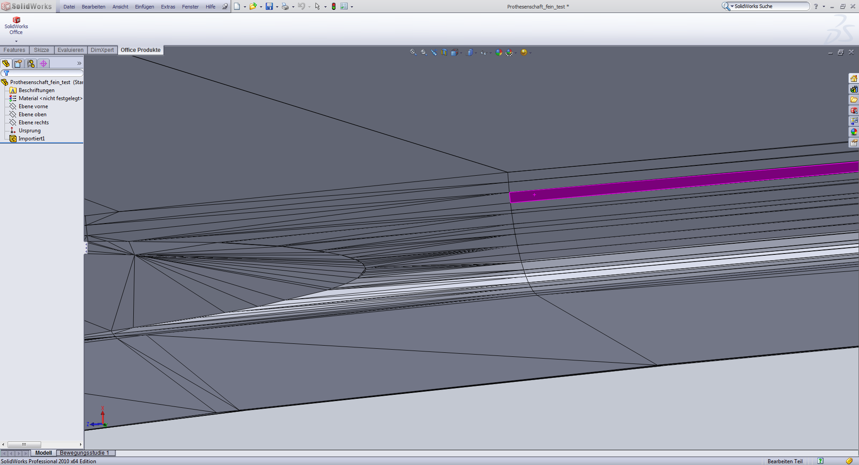Click the Rebuild traffic light icon
Screen dimensions: 859x465
[334, 6]
